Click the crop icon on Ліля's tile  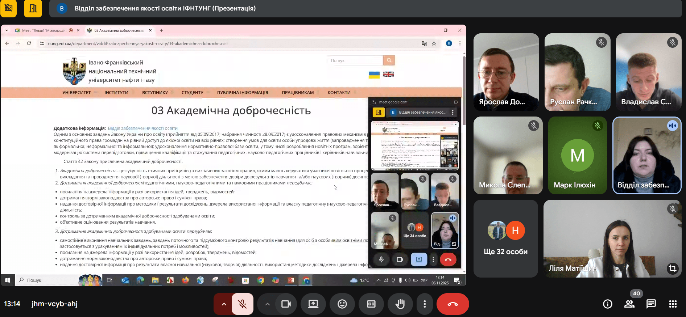[x=673, y=268]
